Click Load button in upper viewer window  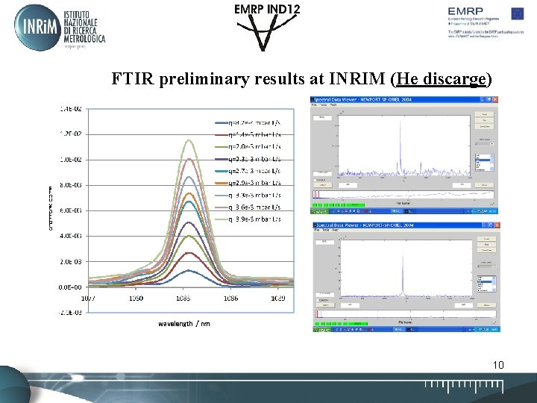click(x=484, y=114)
